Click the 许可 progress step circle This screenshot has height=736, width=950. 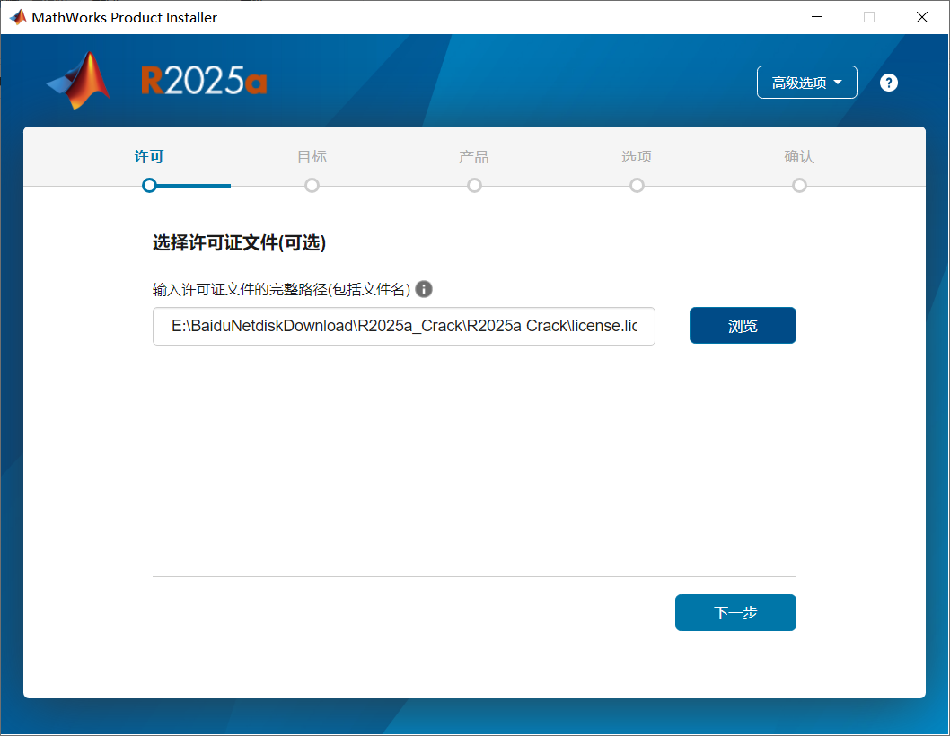tap(149, 186)
